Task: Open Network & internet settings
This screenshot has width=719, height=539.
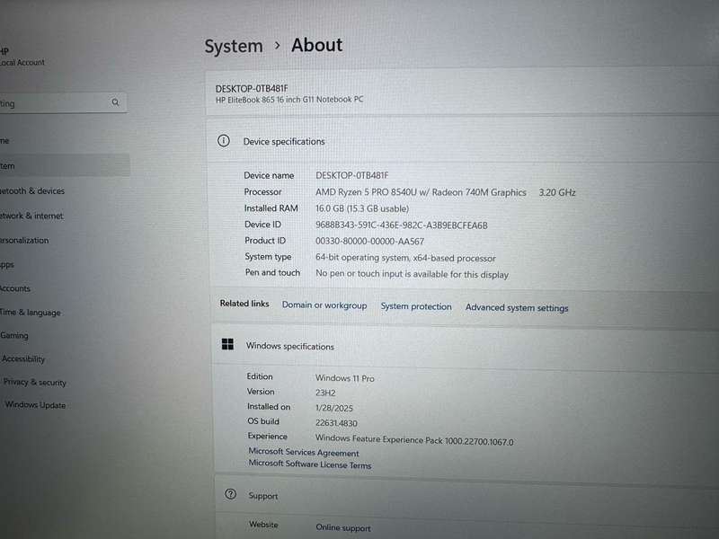Action: point(31,216)
